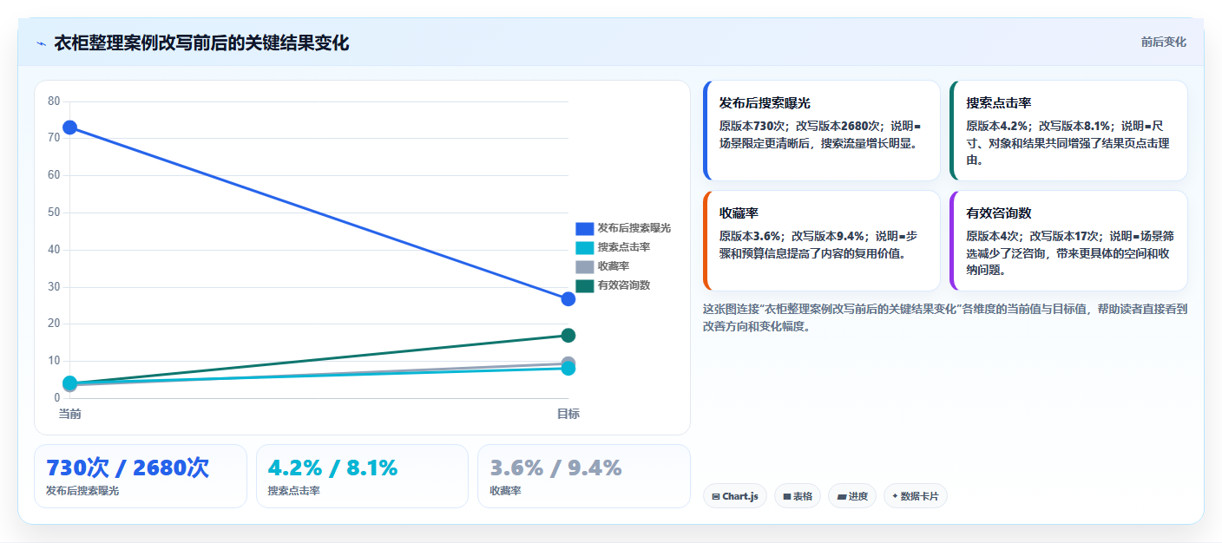
Task: Click the gray 收藏率 legend swatch
Action: 585,266
